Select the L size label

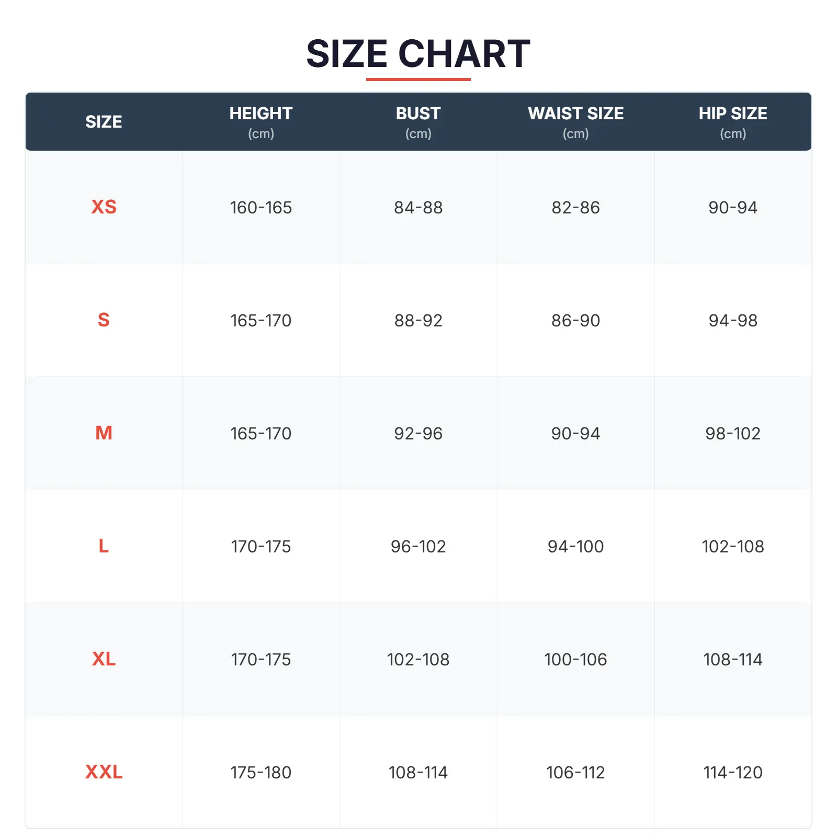104,546
